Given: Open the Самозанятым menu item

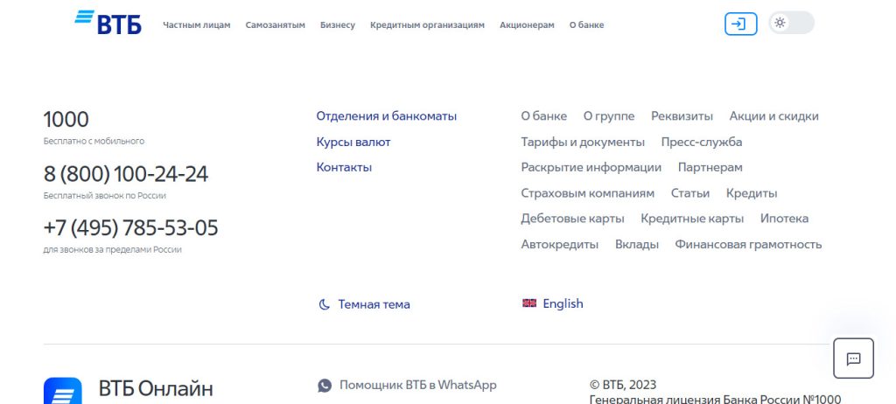Looking at the screenshot, I should coord(276,25).
